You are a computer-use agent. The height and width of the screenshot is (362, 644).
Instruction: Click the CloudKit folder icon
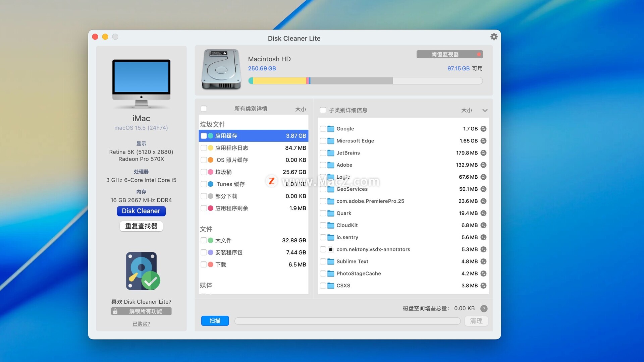click(331, 225)
